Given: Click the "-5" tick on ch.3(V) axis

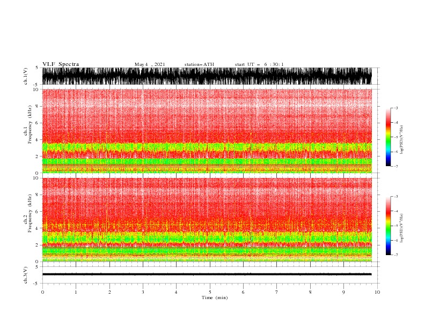Looking at the screenshot, I should point(36,284).
